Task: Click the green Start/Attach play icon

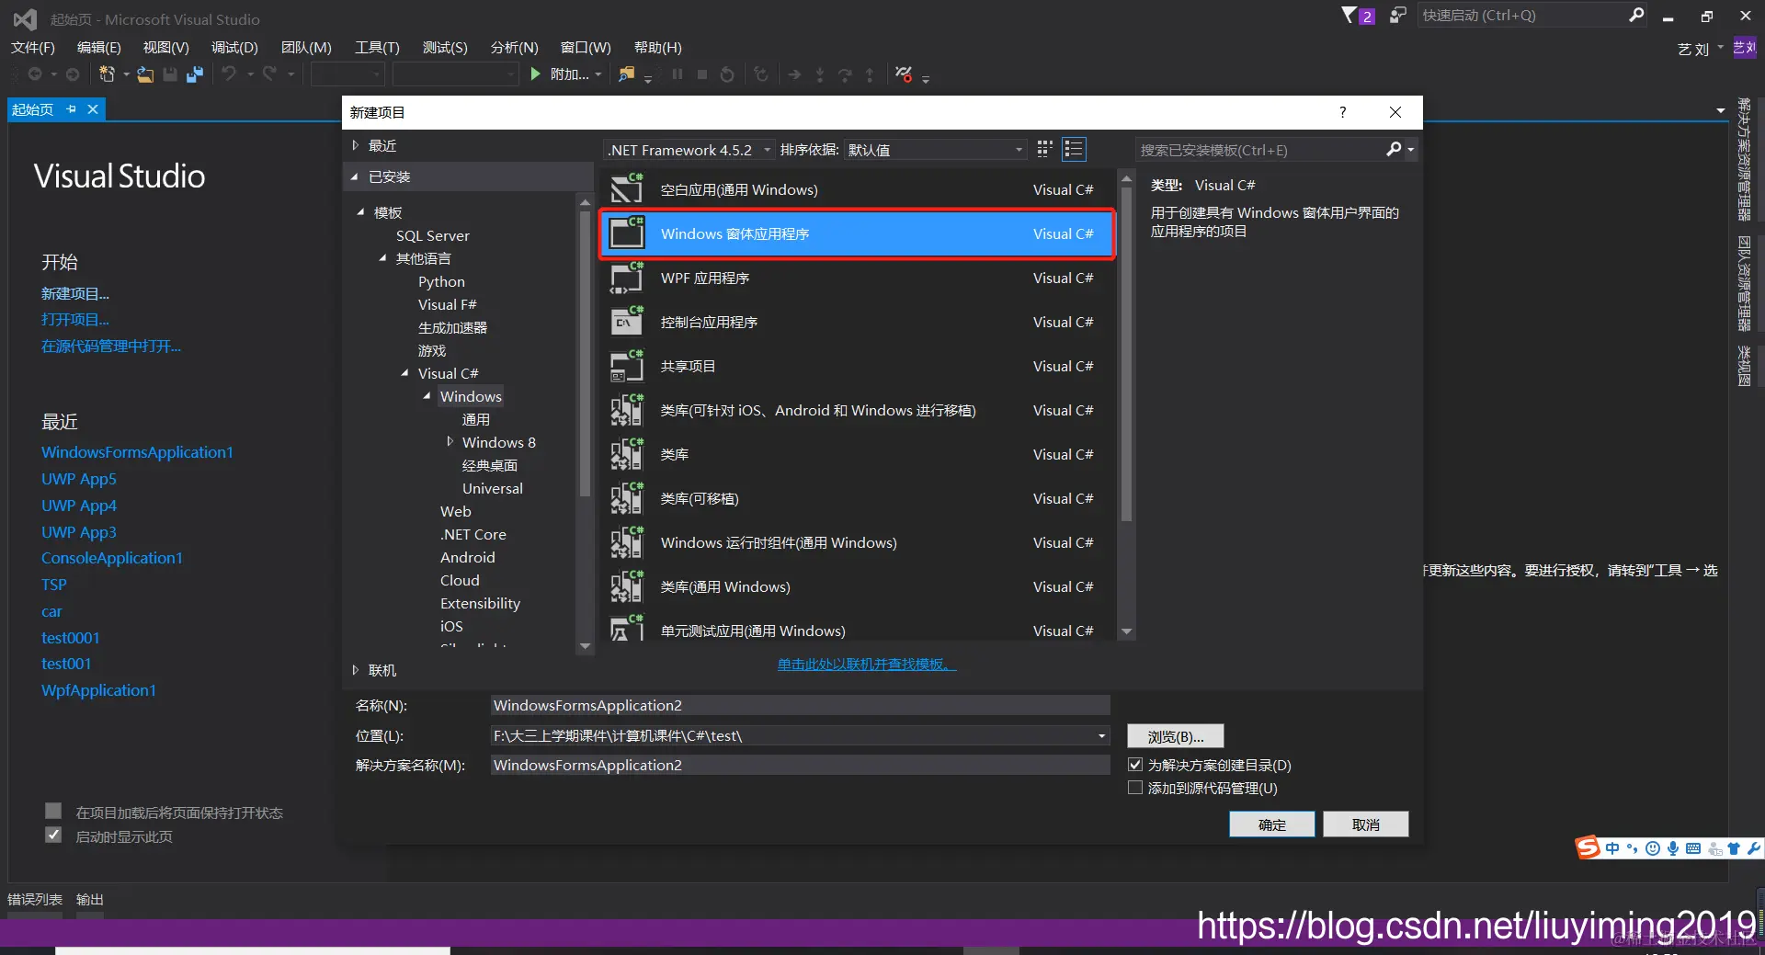Action: click(536, 74)
